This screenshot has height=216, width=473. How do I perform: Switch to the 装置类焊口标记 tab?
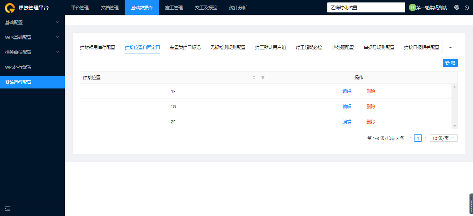(x=185, y=47)
